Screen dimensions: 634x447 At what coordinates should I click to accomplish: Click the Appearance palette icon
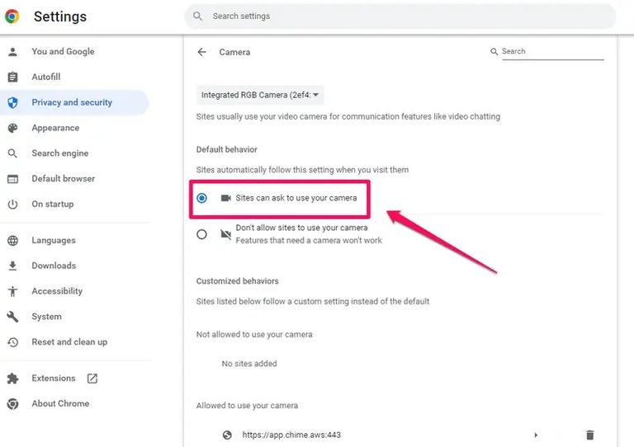(x=13, y=128)
